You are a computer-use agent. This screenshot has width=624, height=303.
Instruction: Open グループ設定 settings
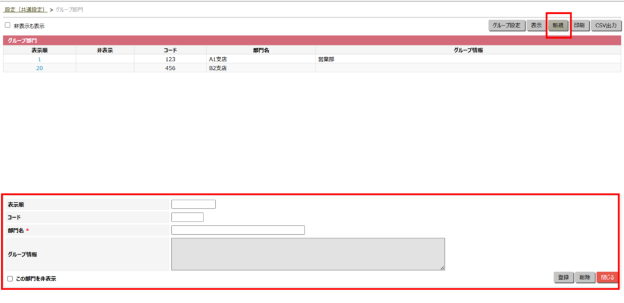[506, 26]
